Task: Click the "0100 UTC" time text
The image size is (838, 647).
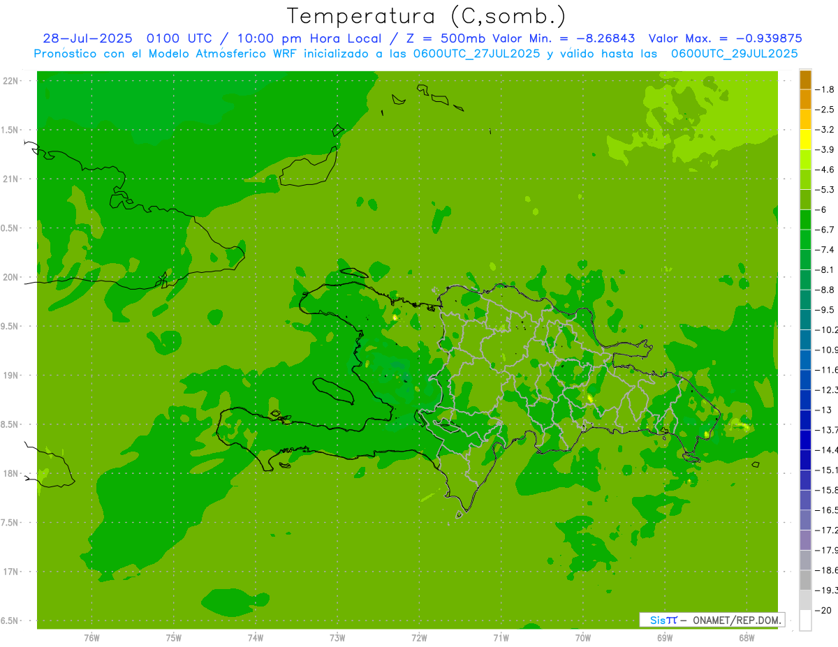Action: [x=179, y=38]
